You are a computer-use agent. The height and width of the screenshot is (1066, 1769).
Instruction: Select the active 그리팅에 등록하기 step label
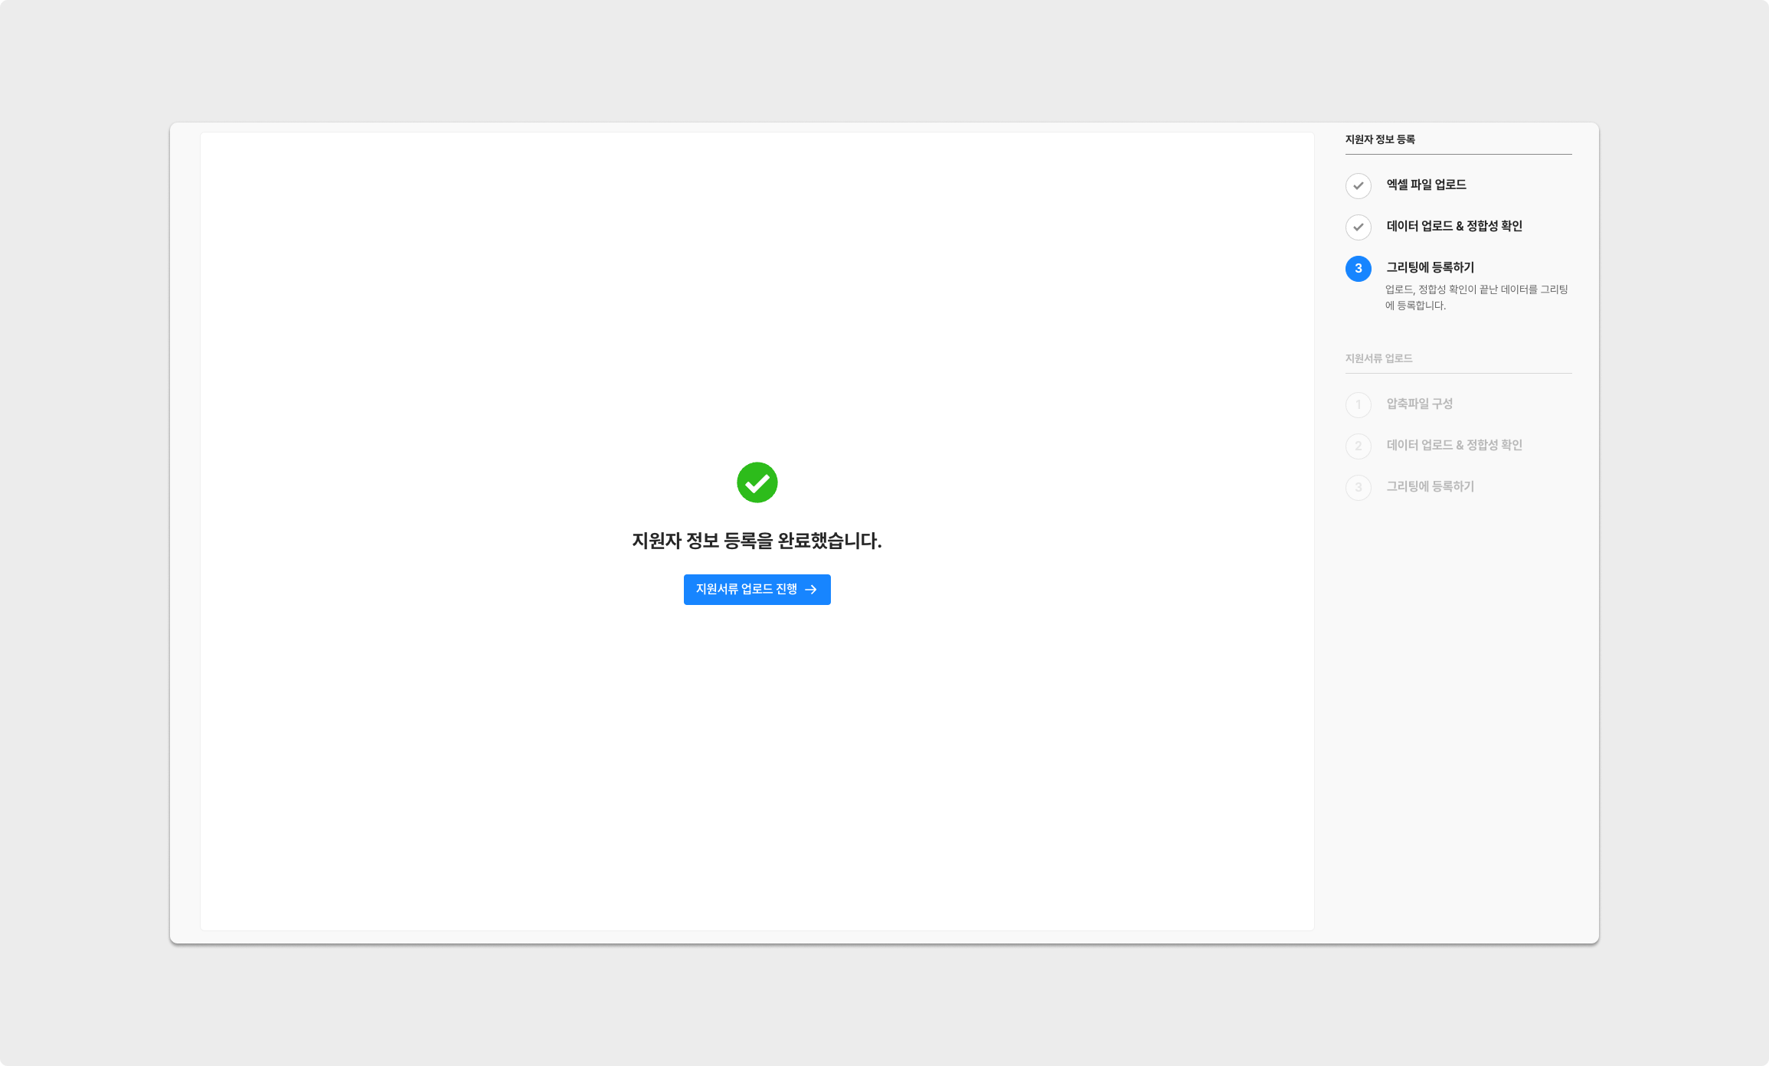(x=1430, y=267)
